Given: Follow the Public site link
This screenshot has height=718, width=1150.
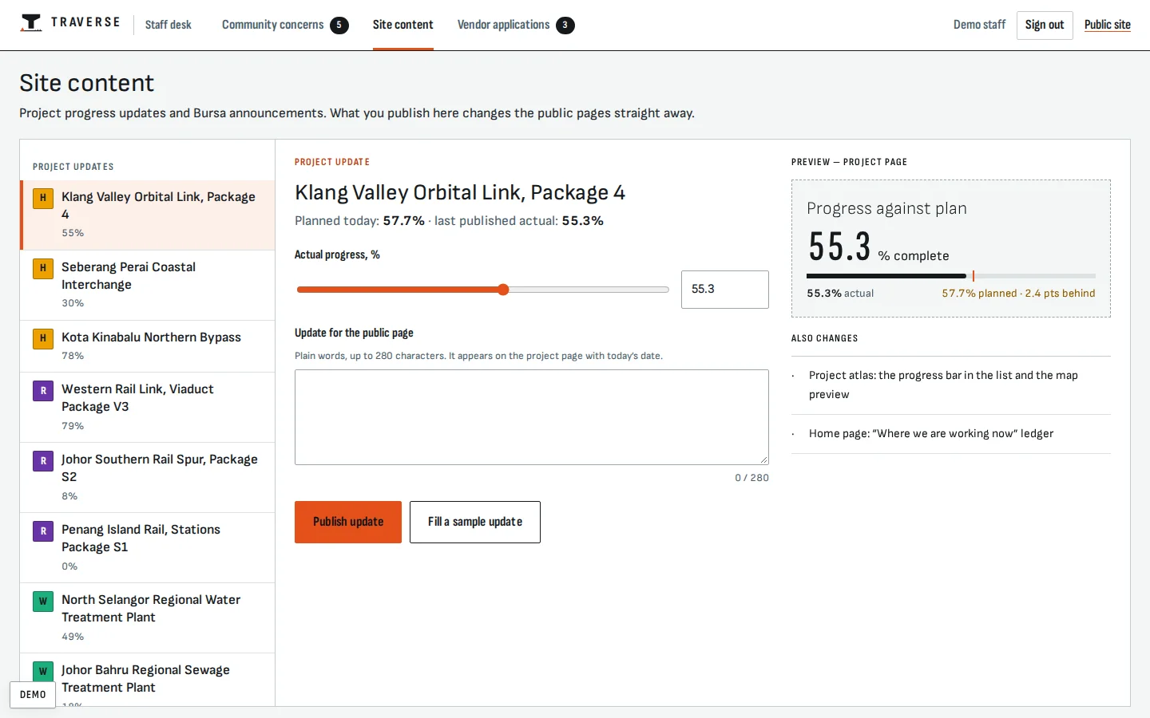Looking at the screenshot, I should 1108,25.
